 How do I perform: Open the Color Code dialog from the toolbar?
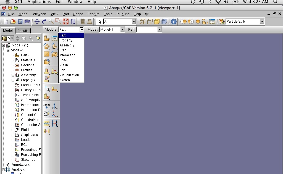[221, 21]
